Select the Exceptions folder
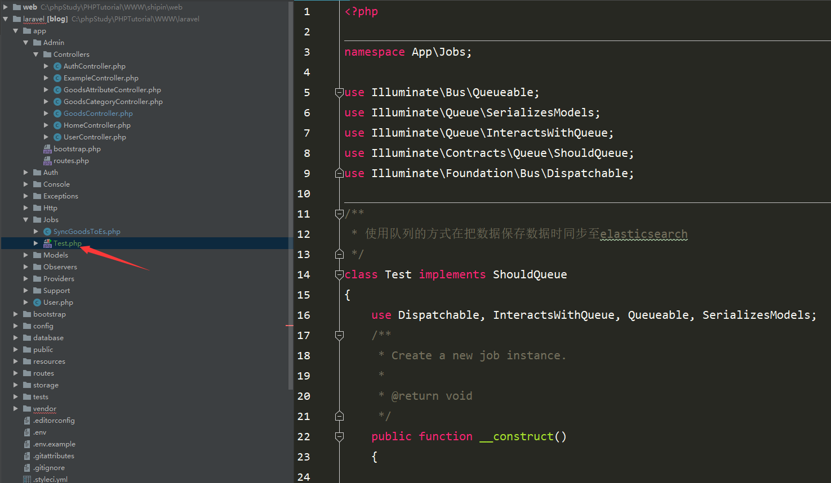Image resolution: width=831 pixels, height=483 pixels. click(x=61, y=196)
